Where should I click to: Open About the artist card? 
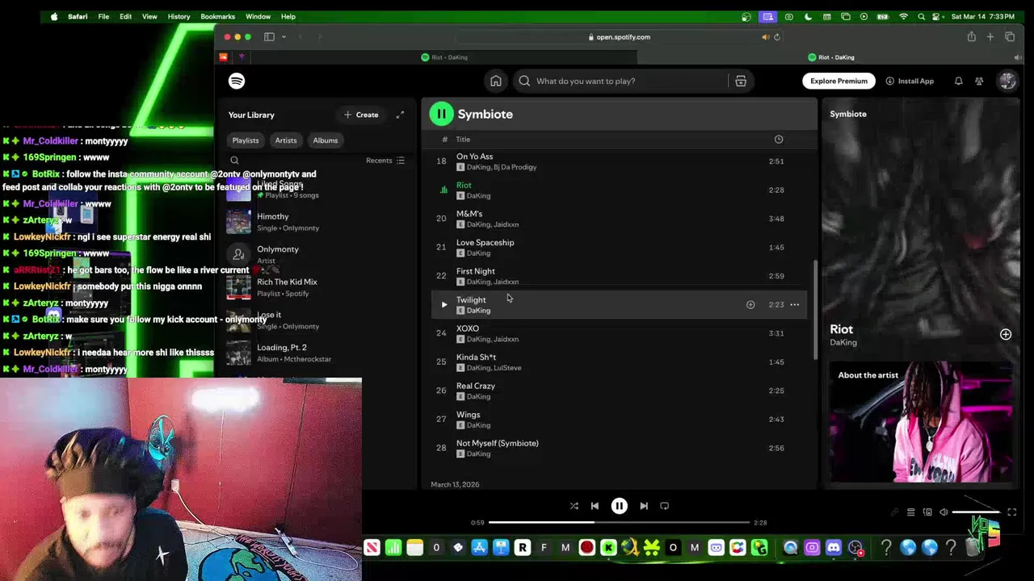[920, 421]
